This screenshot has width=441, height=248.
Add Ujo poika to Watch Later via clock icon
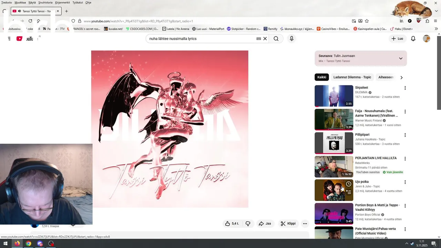point(349,184)
